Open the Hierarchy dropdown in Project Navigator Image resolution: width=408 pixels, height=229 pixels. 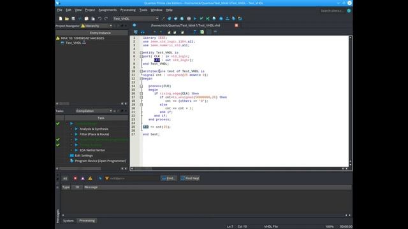click(x=96, y=26)
